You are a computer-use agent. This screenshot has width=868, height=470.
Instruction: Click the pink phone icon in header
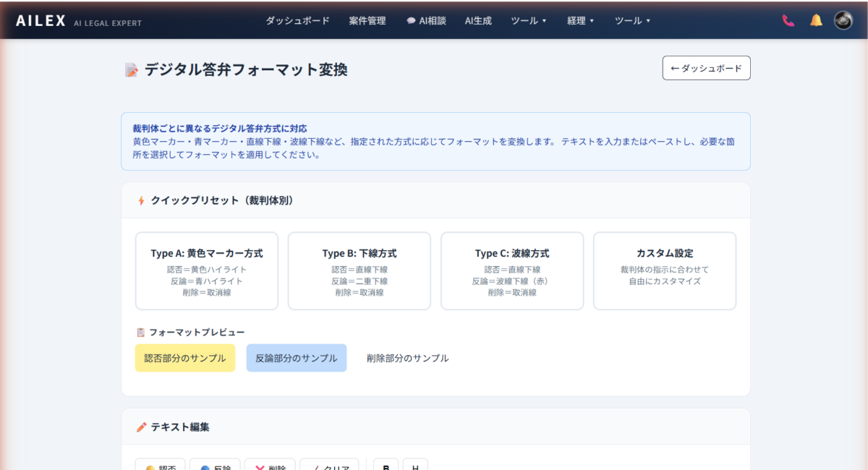tap(788, 21)
